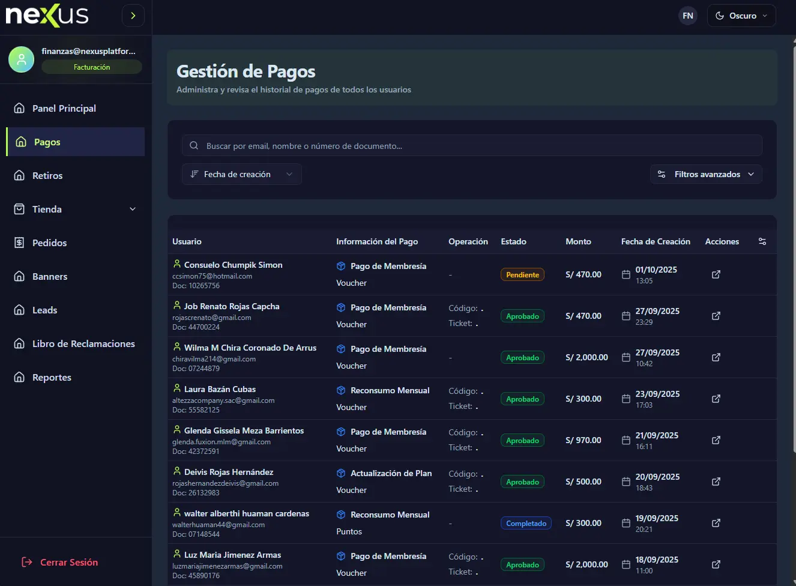Click the Pendiente status badge
Image resolution: width=796 pixels, height=586 pixels.
coord(522,274)
